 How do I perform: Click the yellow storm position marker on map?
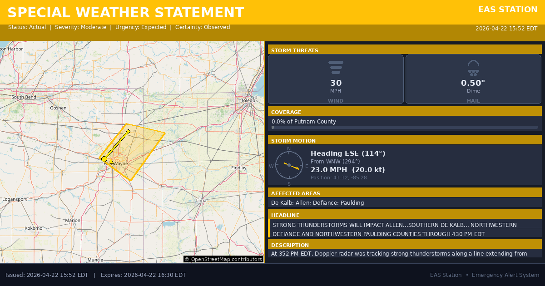click(x=104, y=159)
